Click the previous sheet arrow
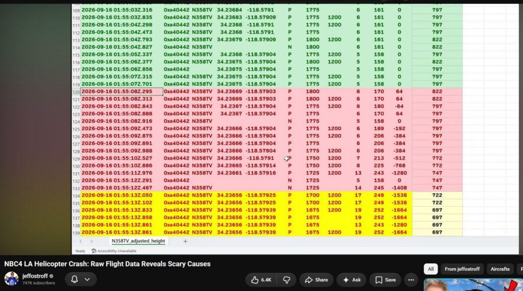This screenshot has width=523, height=291. coord(80,242)
